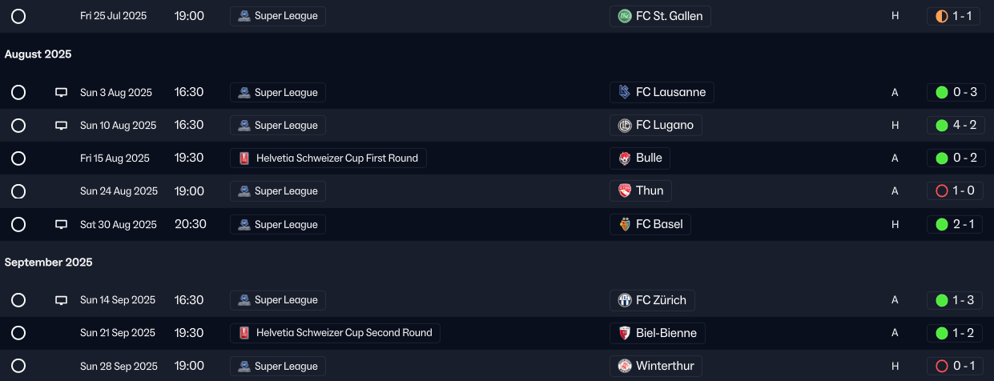Select the radio circle for Sun 28 Sep match
994x381 pixels.
point(18,366)
